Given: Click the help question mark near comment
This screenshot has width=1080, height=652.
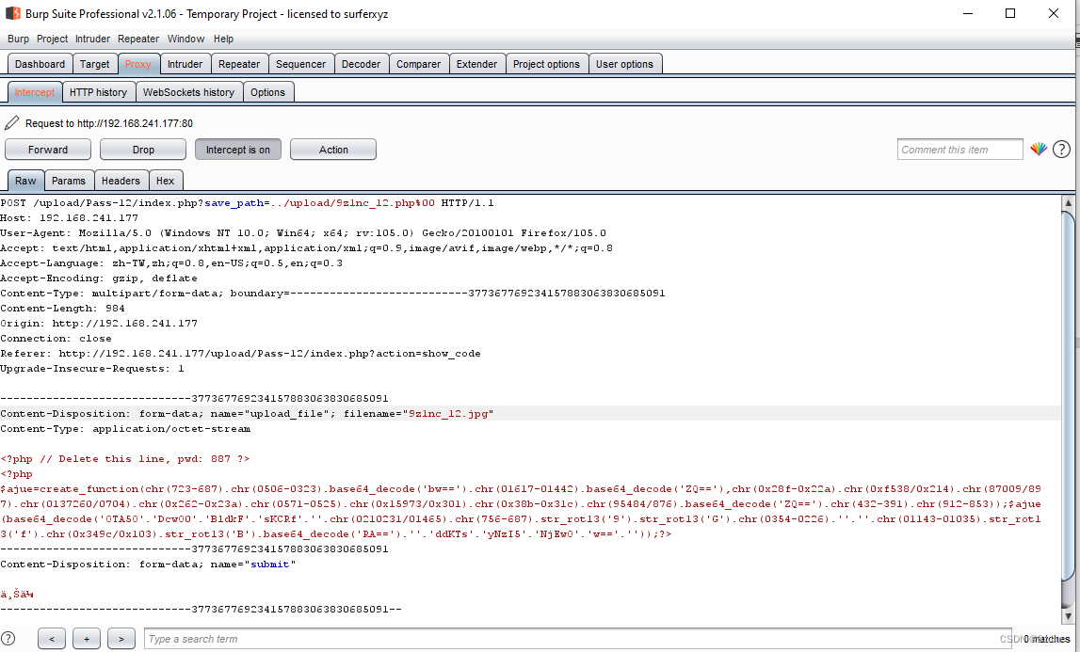Looking at the screenshot, I should coord(1061,149).
